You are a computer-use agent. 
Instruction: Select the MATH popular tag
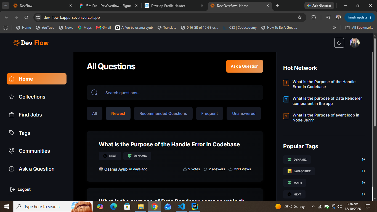(x=294, y=183)
